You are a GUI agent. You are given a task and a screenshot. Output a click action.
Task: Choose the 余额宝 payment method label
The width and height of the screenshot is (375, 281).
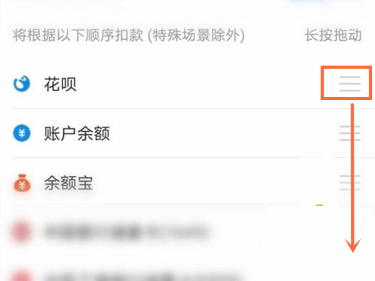pyautogui.click(x=68, y=183)
